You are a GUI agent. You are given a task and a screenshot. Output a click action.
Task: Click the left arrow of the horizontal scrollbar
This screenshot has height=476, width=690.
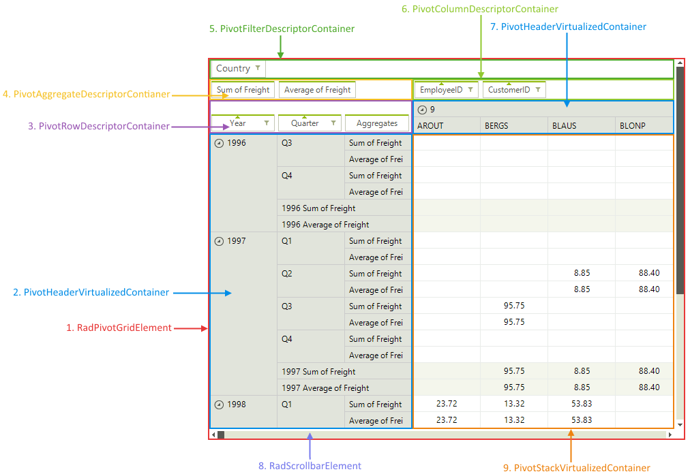pos(213,434)
